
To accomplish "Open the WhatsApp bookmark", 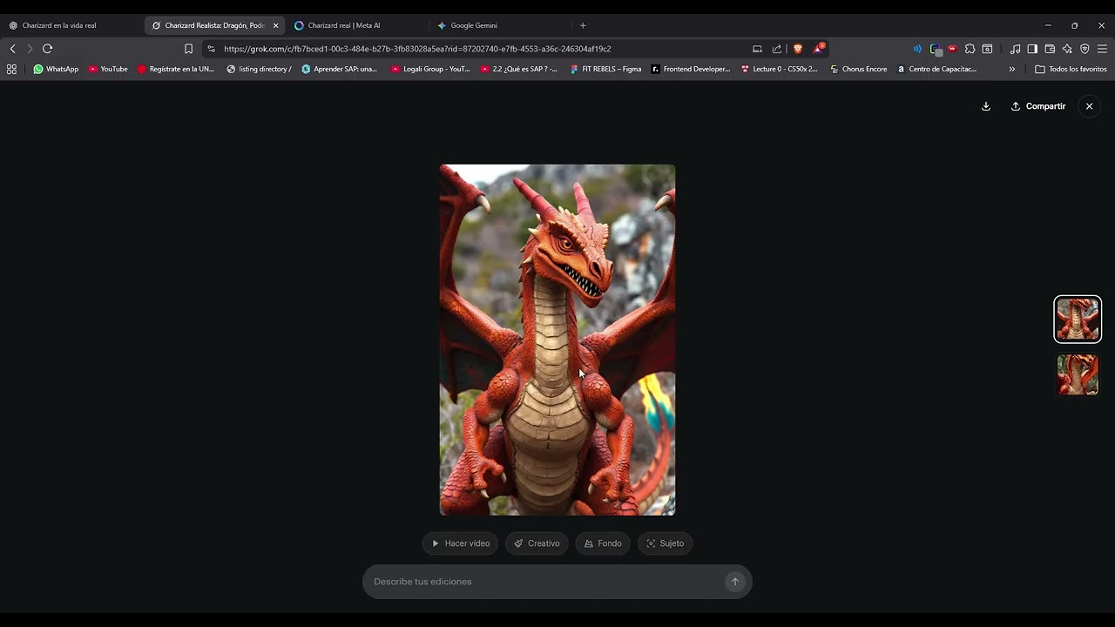I will coord(56,69).
